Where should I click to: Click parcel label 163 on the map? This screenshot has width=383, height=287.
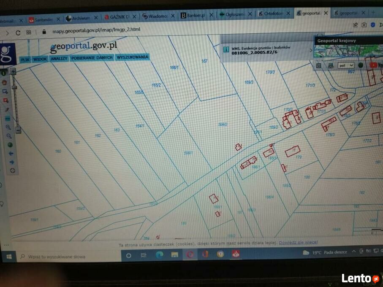pyautogui.click(x=117, y=130)
